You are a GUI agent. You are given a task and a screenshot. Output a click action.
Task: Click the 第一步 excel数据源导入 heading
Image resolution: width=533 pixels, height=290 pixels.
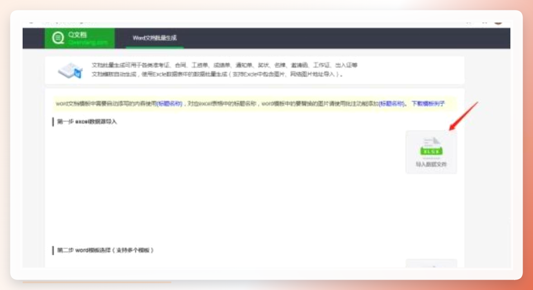[x=87, y=121]
